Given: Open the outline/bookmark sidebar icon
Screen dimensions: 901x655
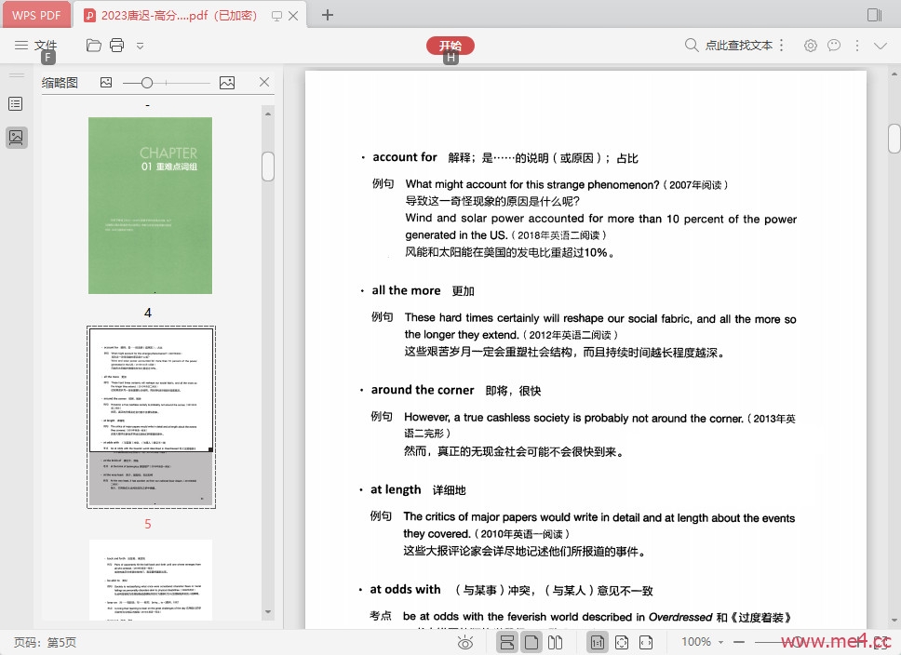Looking at the screenshot, I should tap(16, 104).
